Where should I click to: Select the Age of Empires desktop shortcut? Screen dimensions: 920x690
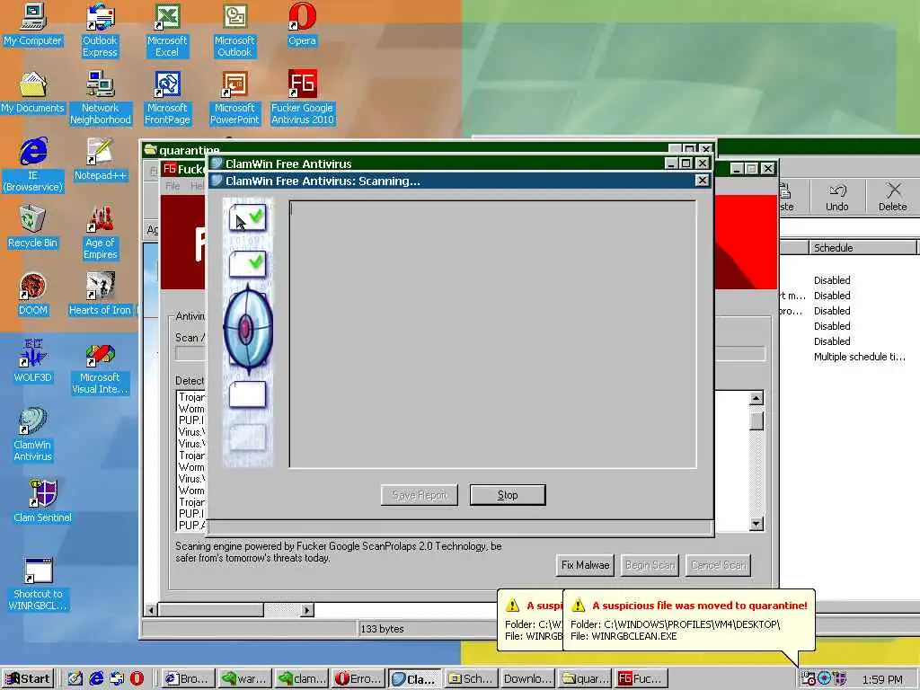[x=101, y=233]
